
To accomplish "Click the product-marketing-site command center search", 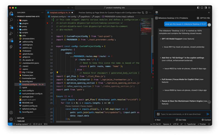I will click(114, 8).
